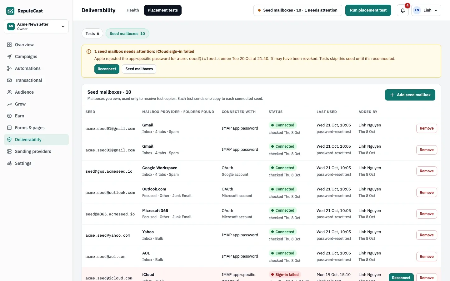Viewport: 450px width, 281px height.
Task: Reconnect the iCloud seed in the table
Action: (401, 278)
